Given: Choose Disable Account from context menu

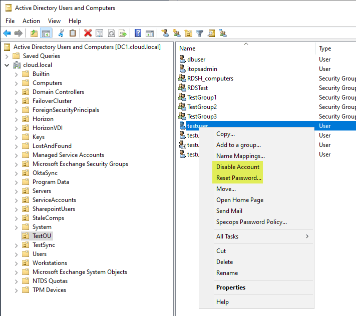Looking at the screenshot, I should coord(238,167).
